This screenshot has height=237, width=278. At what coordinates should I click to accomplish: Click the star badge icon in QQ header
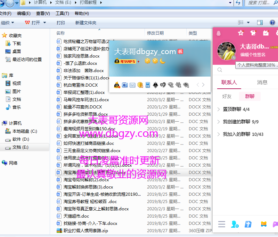pyautogui.click(x=241, y=33)
